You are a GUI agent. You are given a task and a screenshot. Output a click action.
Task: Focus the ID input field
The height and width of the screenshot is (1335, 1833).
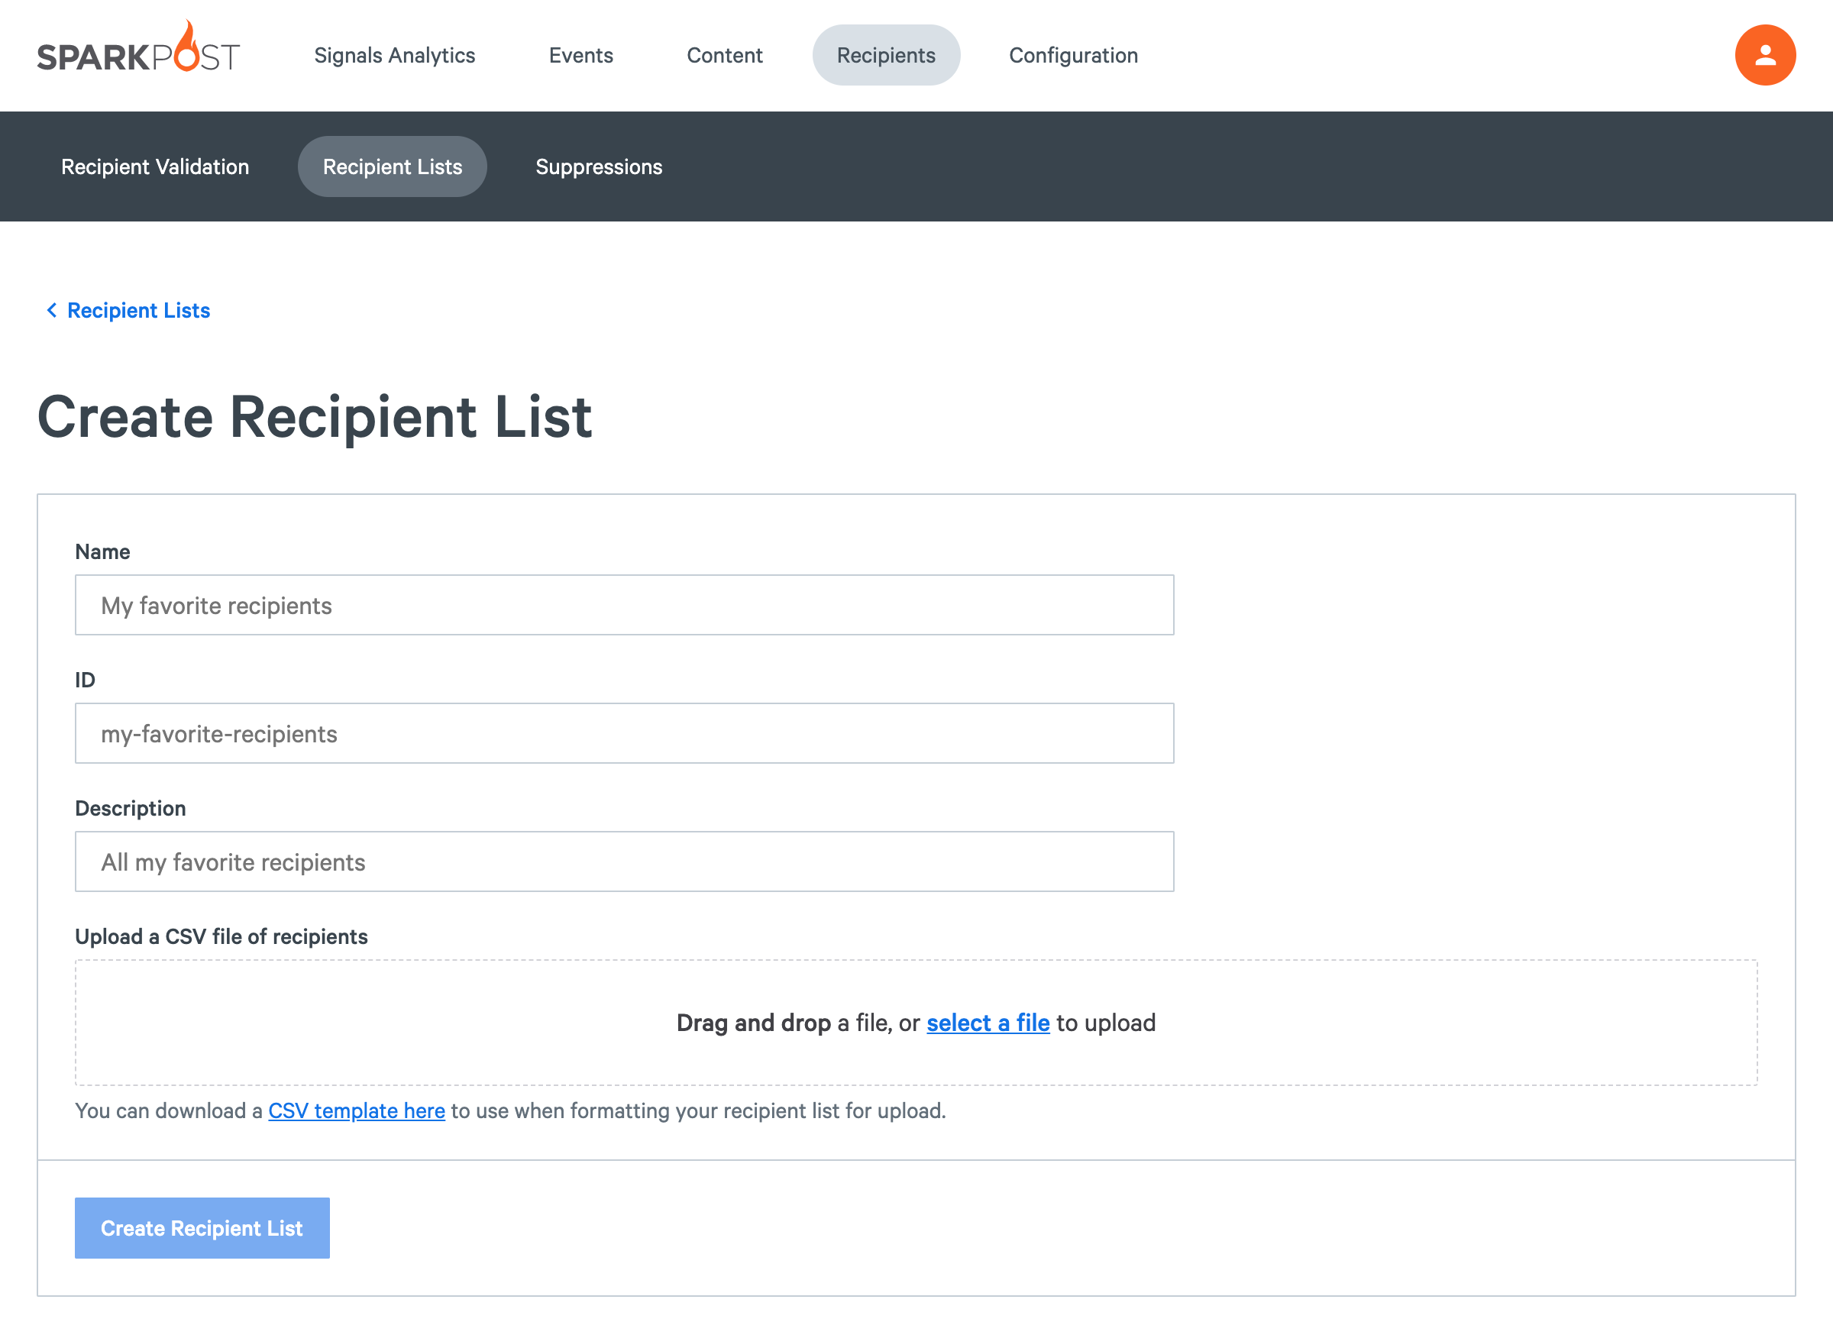(x=624, y=734)
